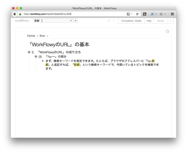
Task: Close the window with red button
Action: [13, 8]
